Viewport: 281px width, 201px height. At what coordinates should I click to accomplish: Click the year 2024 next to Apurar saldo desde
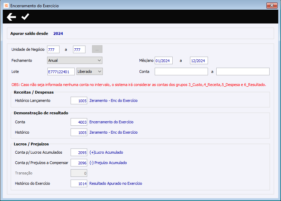(x=58, y=33)
